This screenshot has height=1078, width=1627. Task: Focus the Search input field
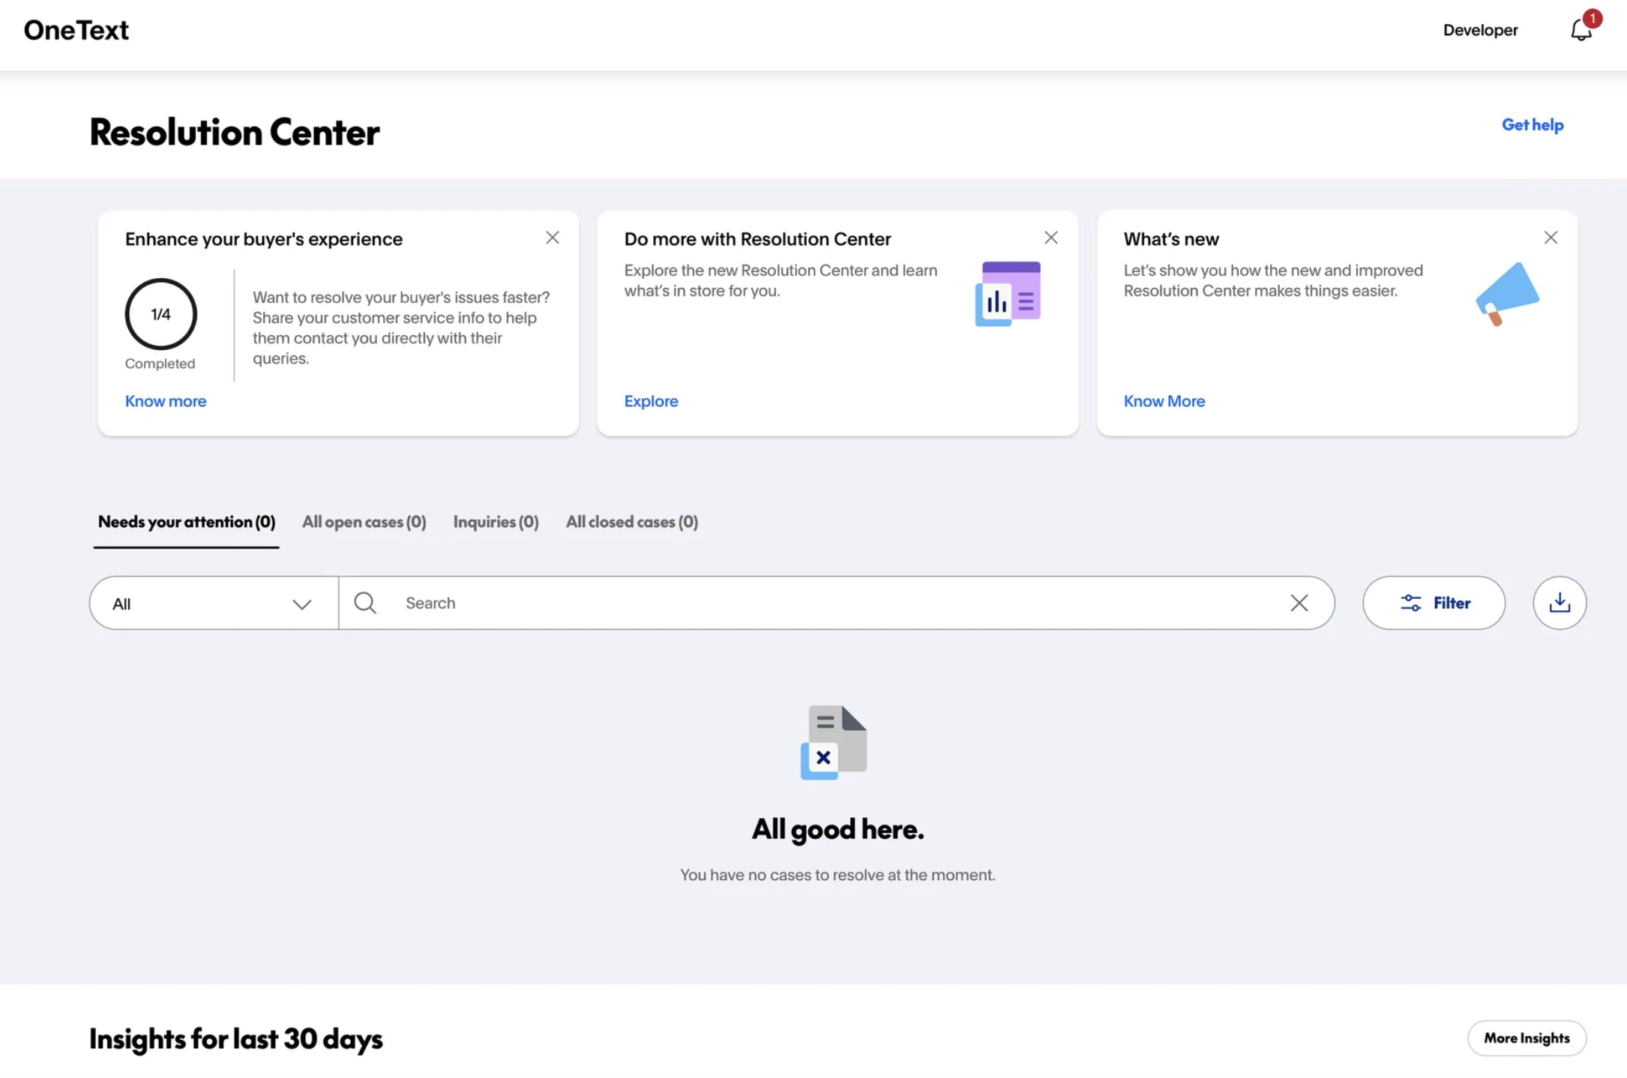click(825, 603)
